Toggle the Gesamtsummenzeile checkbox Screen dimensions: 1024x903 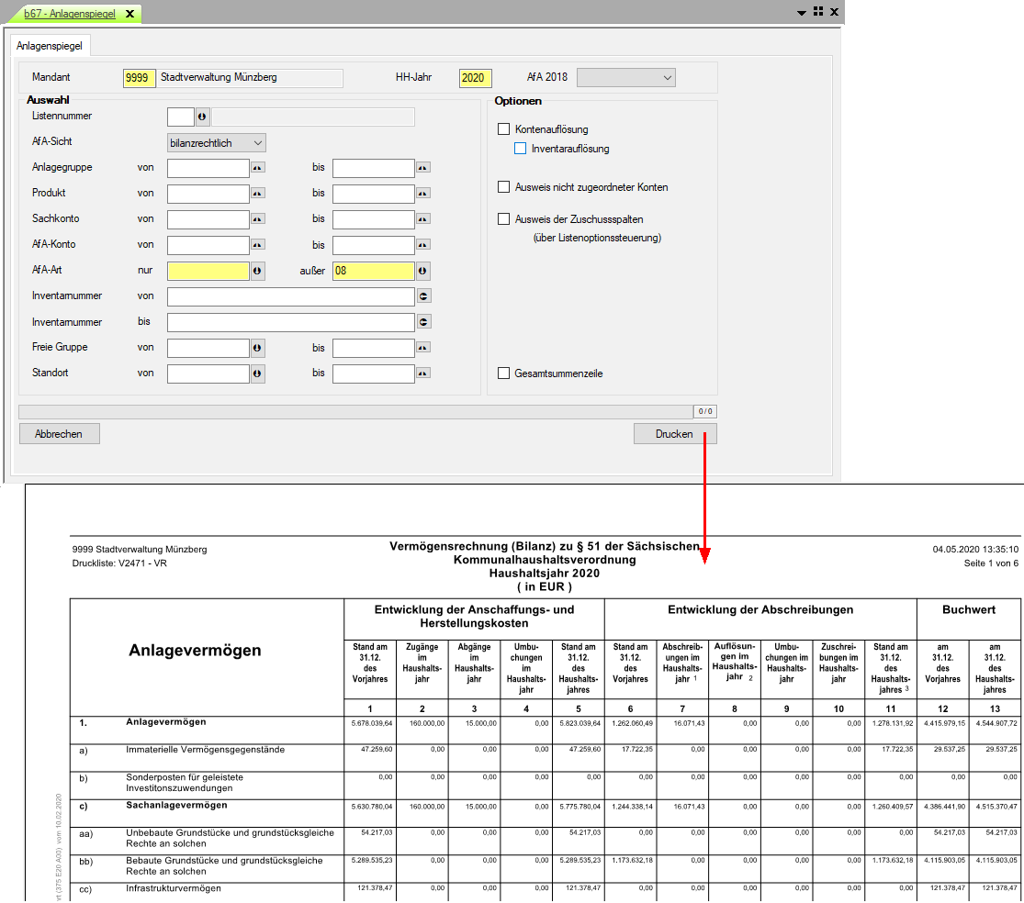tap(503, 373)
